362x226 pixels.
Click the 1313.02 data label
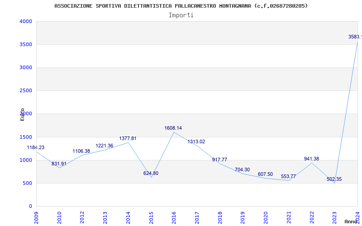(196, 141)
